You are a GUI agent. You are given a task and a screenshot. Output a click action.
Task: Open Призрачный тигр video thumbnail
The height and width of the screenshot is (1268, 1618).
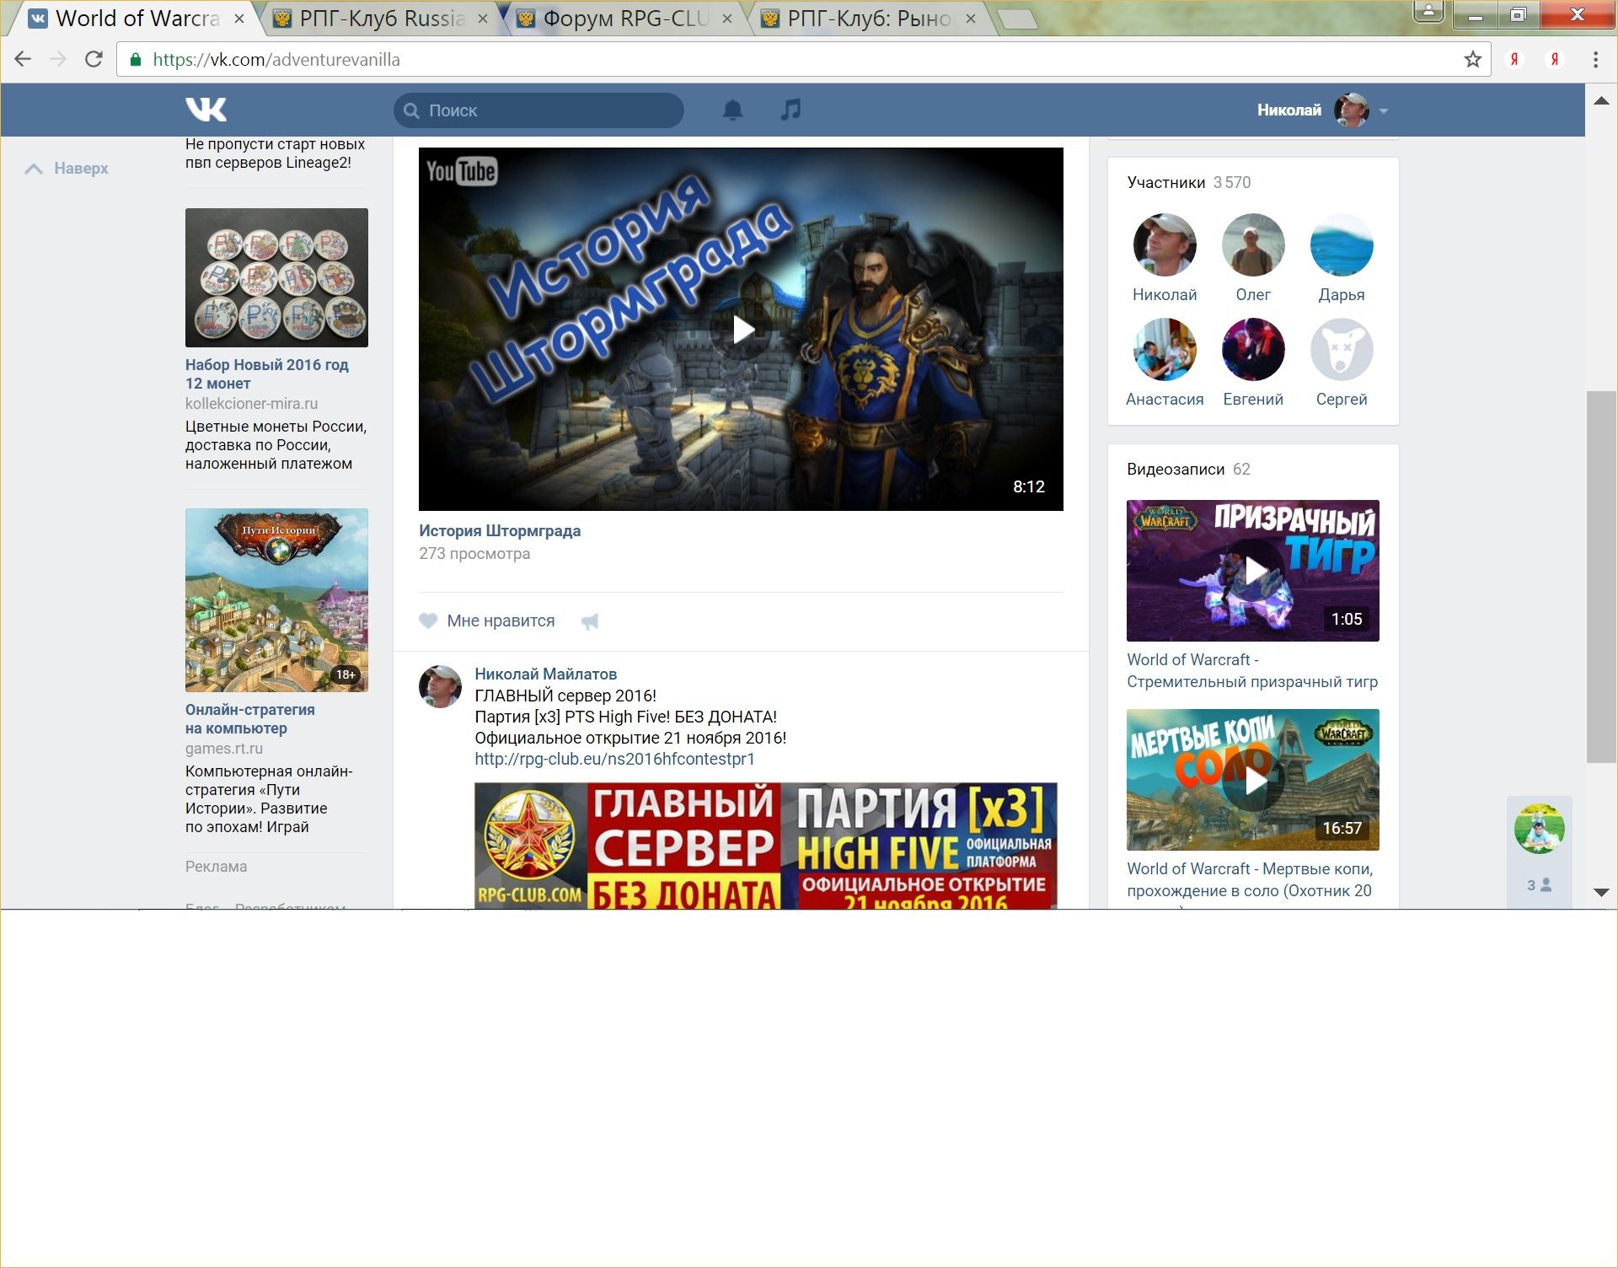click(x=1252, y=571)
